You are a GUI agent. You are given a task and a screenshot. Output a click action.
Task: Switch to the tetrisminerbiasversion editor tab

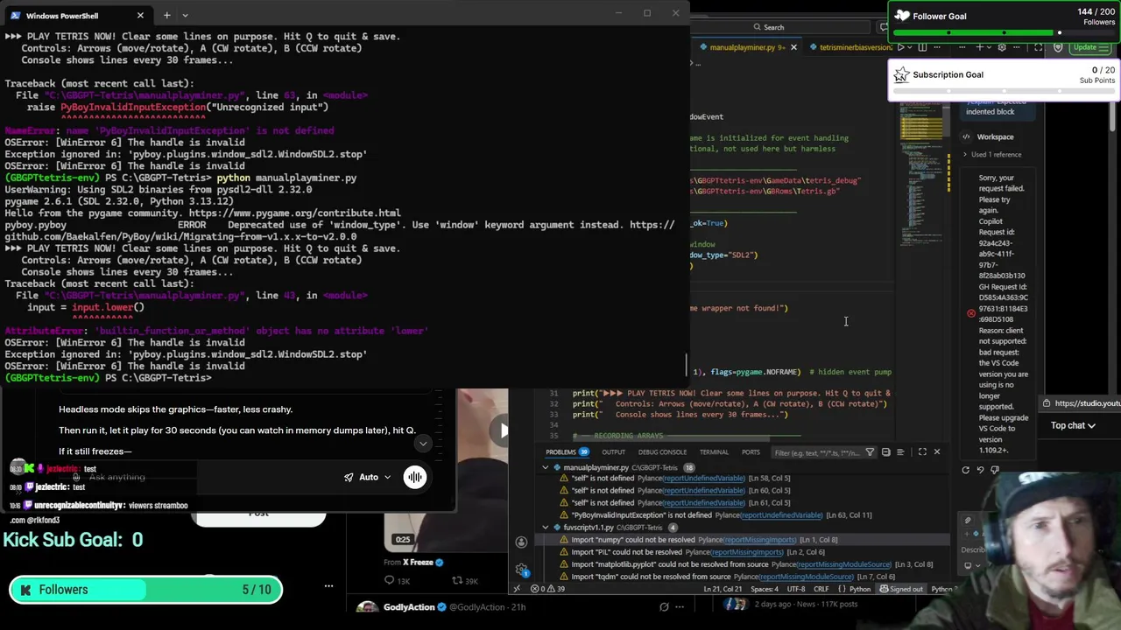coord(850,47)
